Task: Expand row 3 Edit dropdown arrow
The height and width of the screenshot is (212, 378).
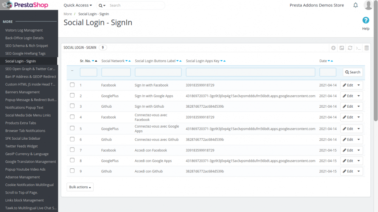Action: 359,106
